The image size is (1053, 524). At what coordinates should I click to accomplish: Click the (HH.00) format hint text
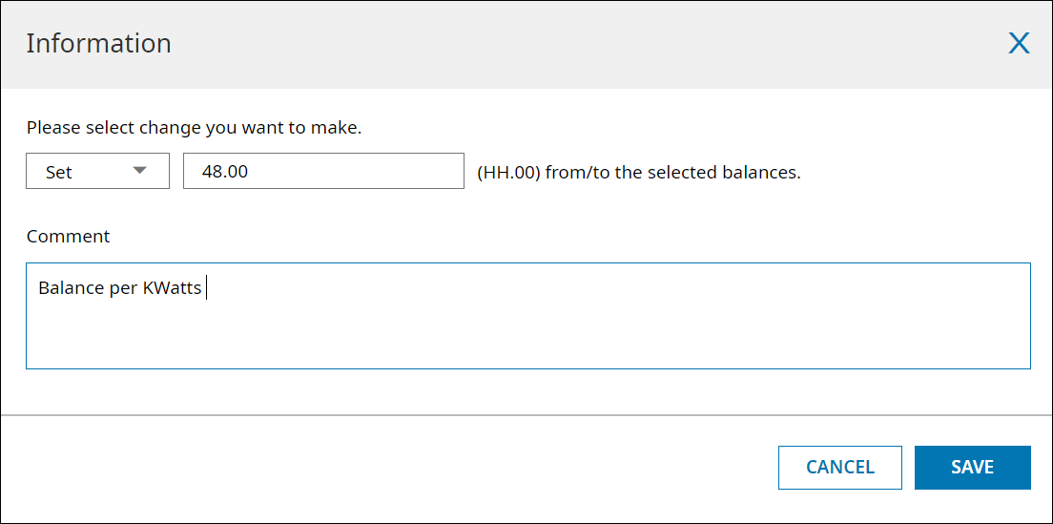pyautogui.click(x=506, y=173)
